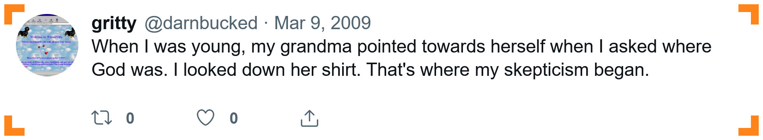
Task: Open the Mar 9, 2009 timestamp
Action: point(323,23)
